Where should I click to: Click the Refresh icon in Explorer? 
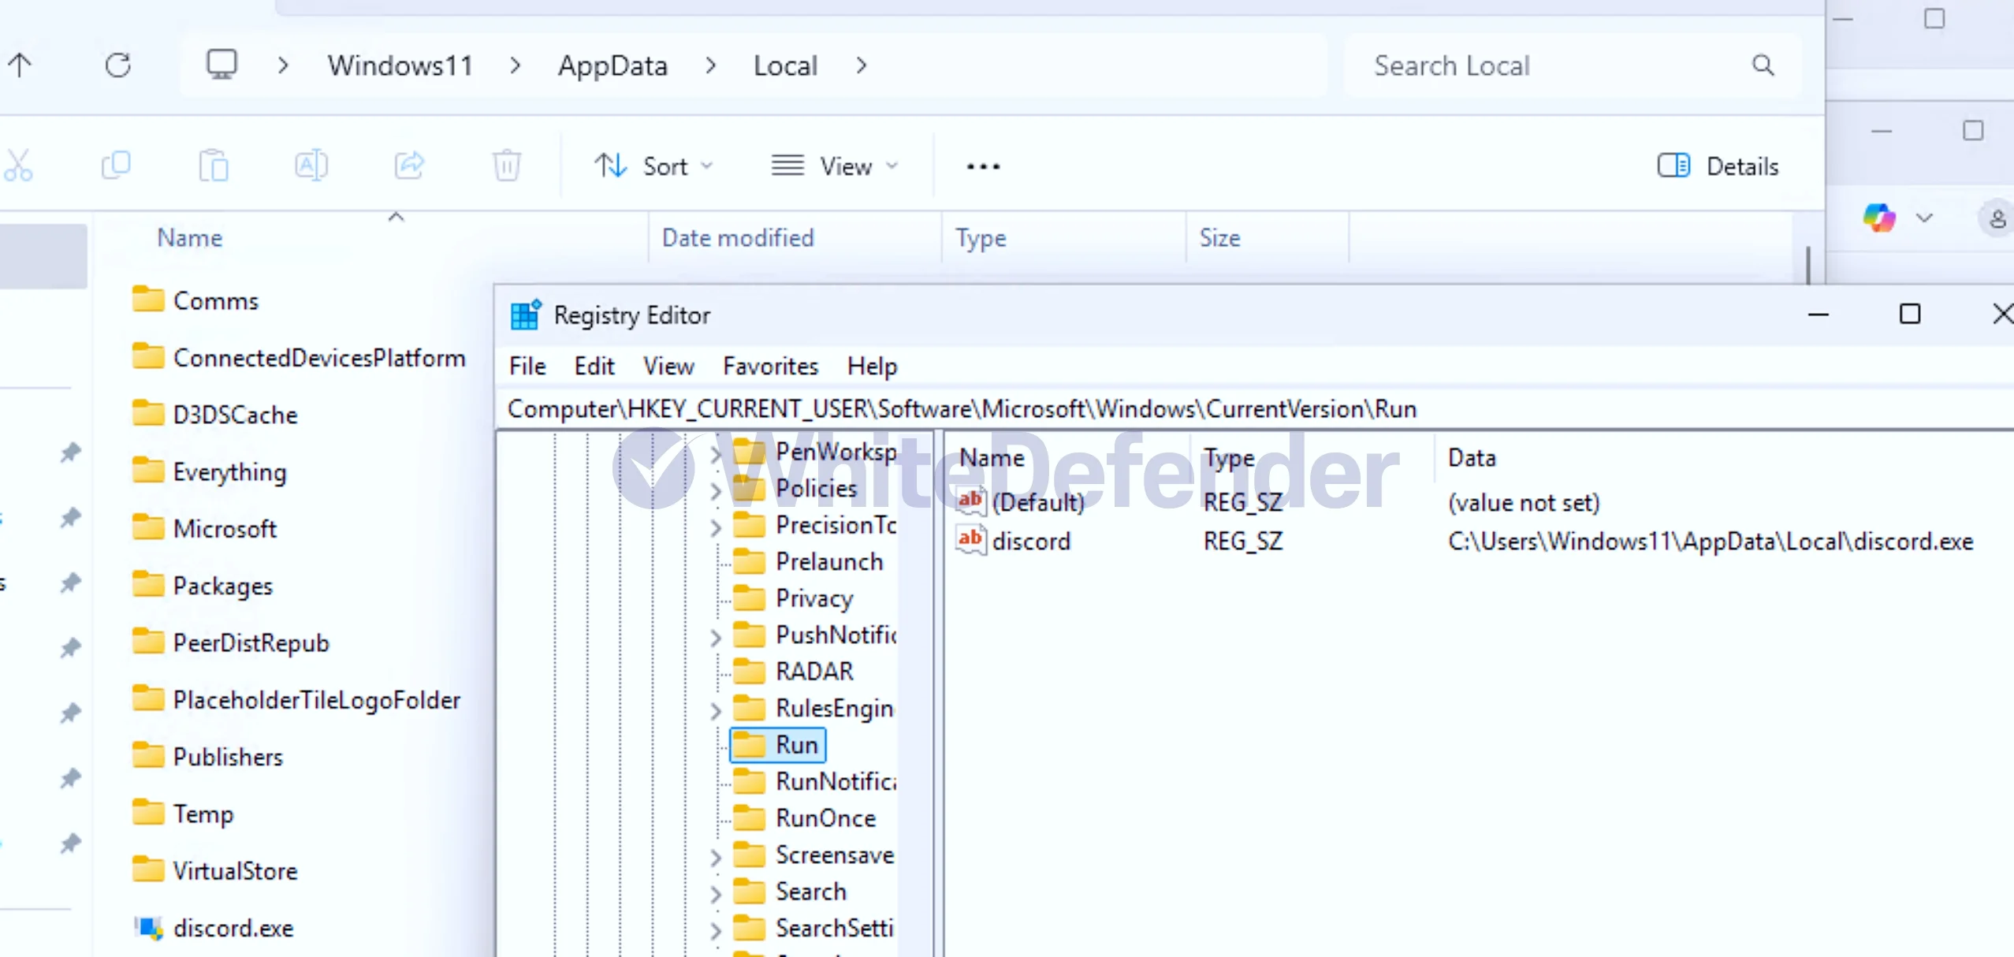118,65
